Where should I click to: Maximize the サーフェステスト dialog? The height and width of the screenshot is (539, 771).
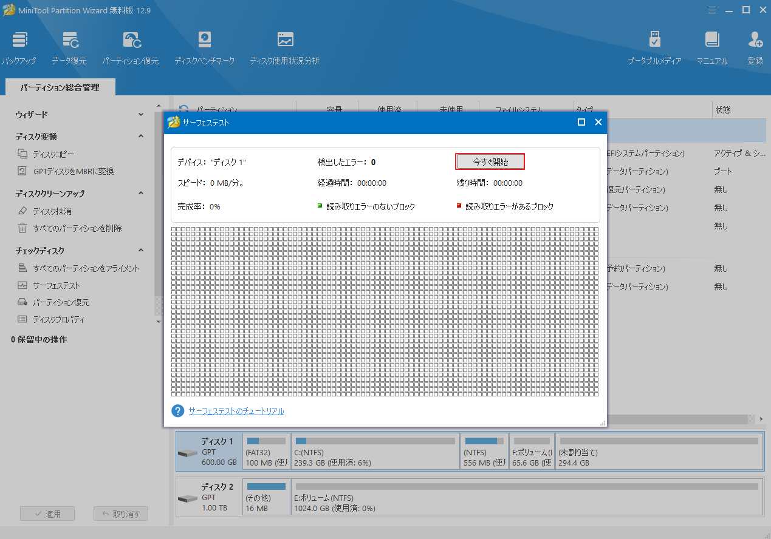click(581, 122)
